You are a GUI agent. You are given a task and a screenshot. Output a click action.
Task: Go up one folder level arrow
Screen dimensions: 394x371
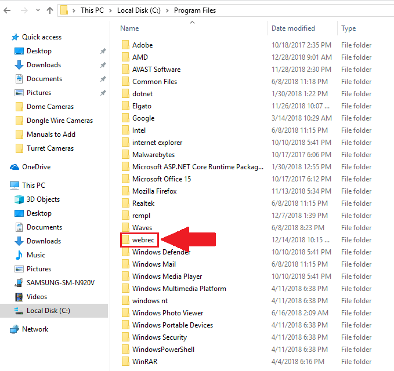click(x=50, y=10)
